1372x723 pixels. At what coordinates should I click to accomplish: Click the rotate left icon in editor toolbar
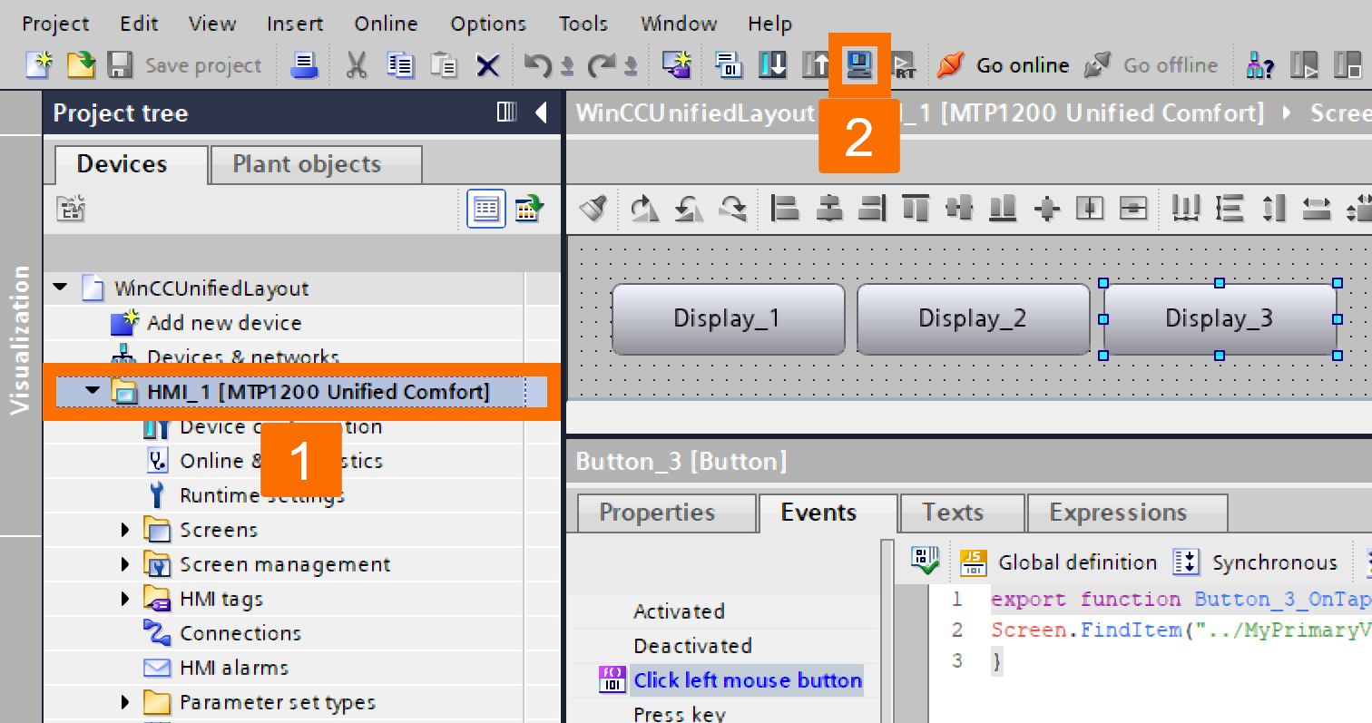click(x=690, y=209)
